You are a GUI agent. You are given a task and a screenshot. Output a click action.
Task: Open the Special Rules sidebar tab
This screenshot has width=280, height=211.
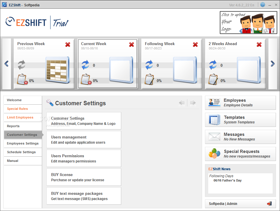click(23, 109)
